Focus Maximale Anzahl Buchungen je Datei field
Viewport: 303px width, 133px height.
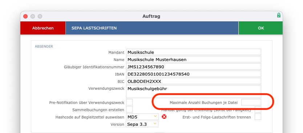(x=251, y=102)
